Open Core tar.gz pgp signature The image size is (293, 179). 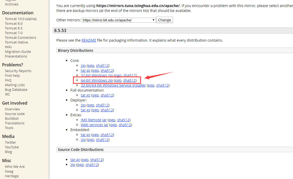coord(95,71)
